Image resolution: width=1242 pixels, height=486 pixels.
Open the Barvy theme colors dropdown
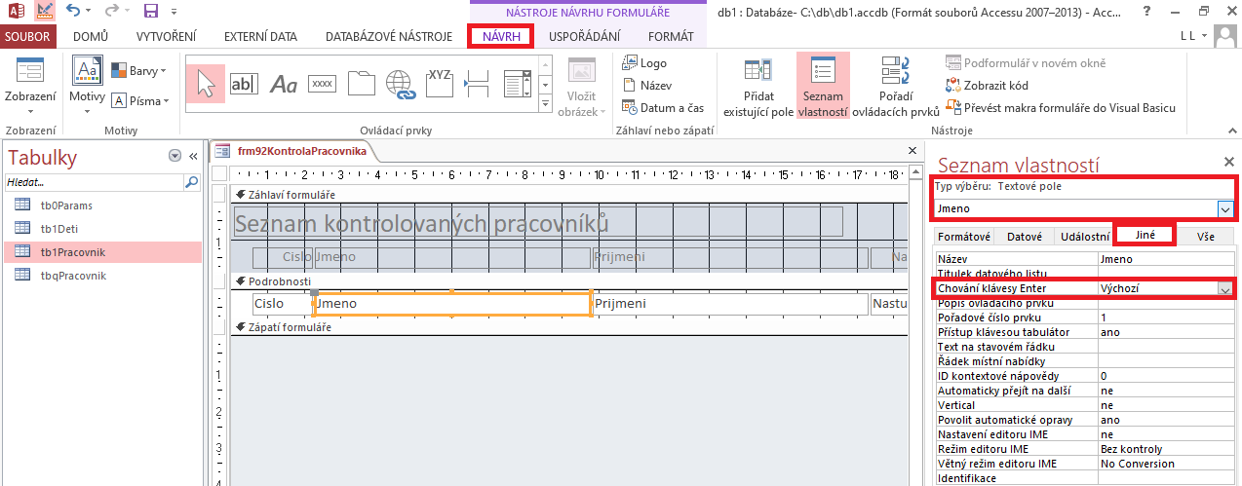coord(138,71)
